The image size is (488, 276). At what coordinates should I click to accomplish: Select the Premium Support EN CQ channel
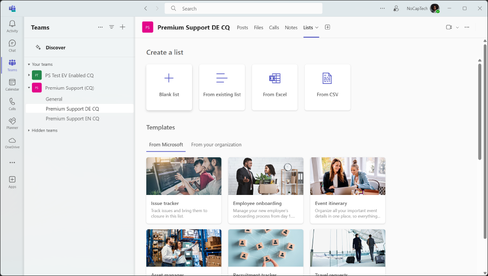pyautogui.click(x=72, y=119)
